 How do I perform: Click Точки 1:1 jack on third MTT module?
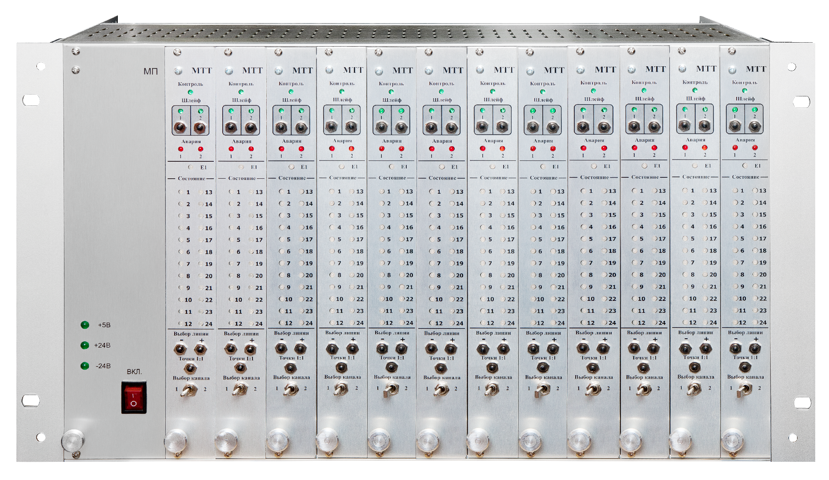tap(291, 368)
